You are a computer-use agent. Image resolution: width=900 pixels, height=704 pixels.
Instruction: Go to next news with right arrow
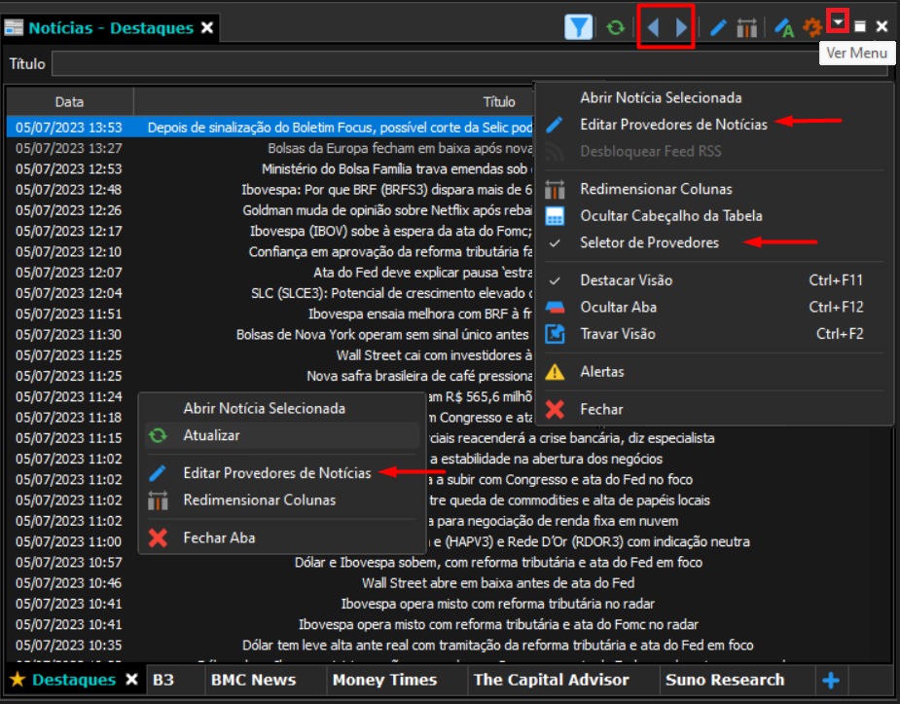(x=681, y=27)
